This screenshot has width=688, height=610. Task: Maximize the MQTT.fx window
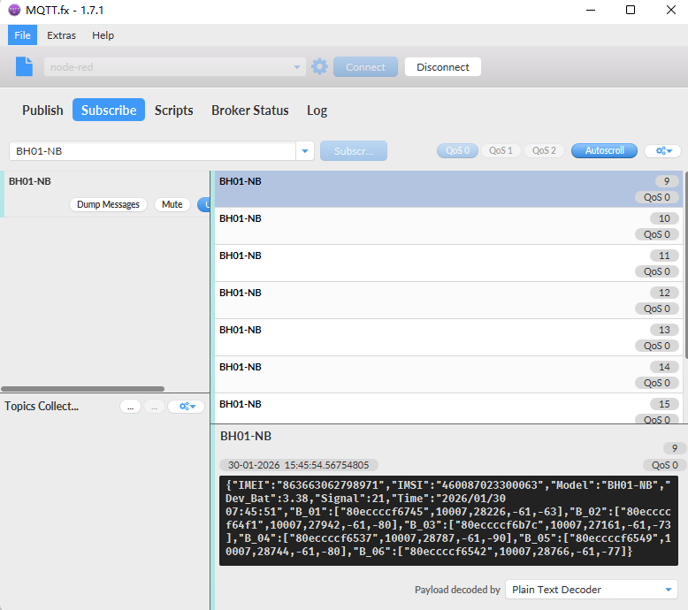(x=631, y=10)
